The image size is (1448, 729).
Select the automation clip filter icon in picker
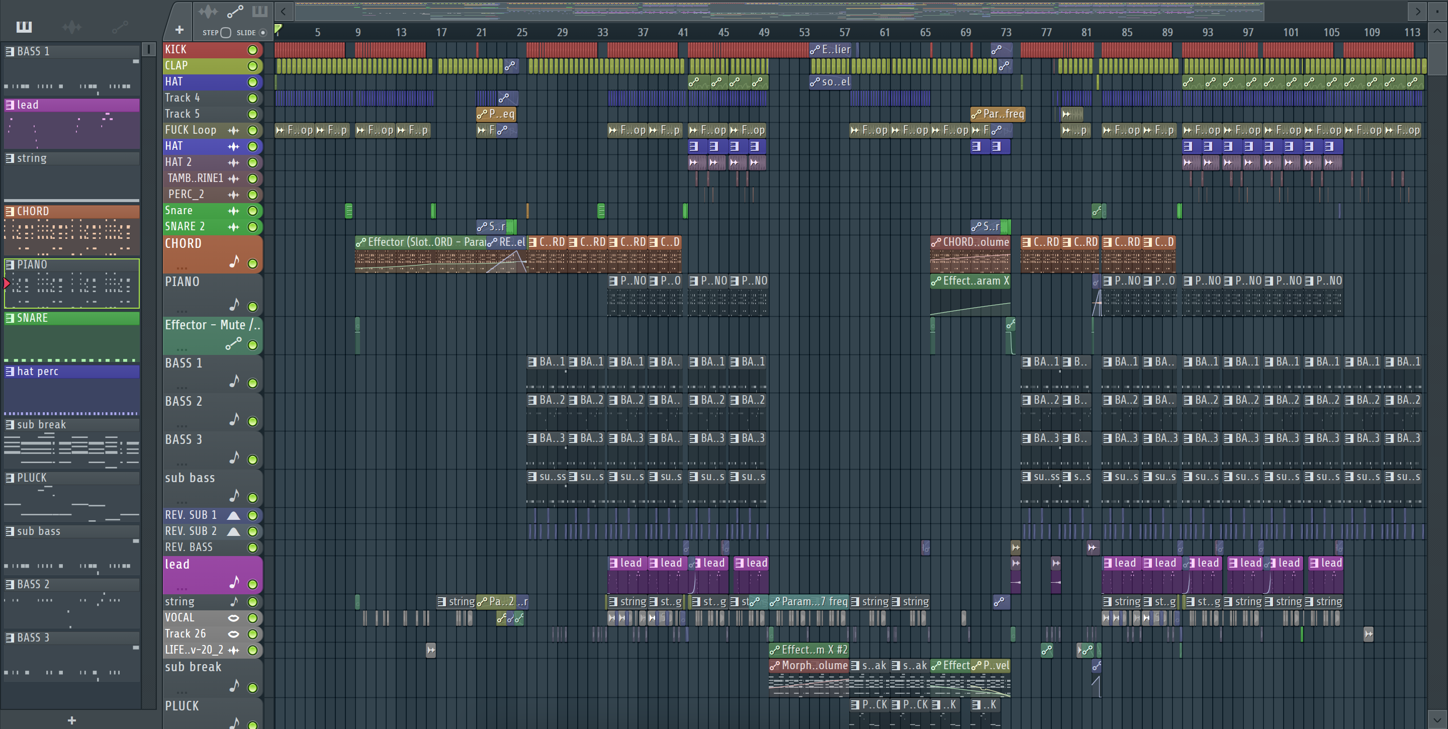click(120, 27)
